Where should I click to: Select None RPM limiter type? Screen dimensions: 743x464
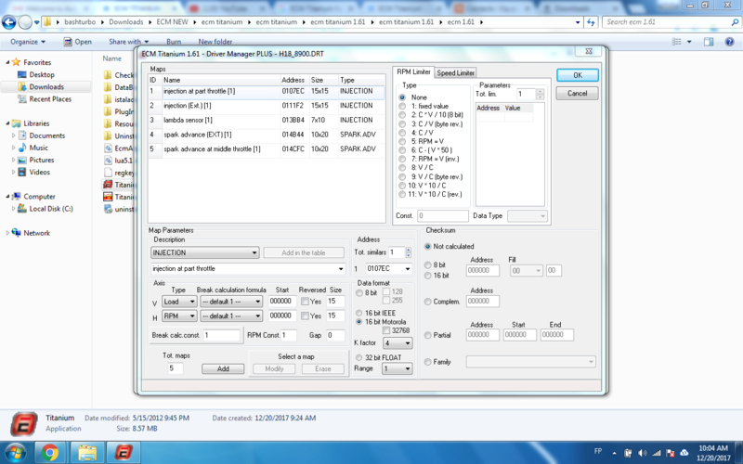[x=402, y=97]
